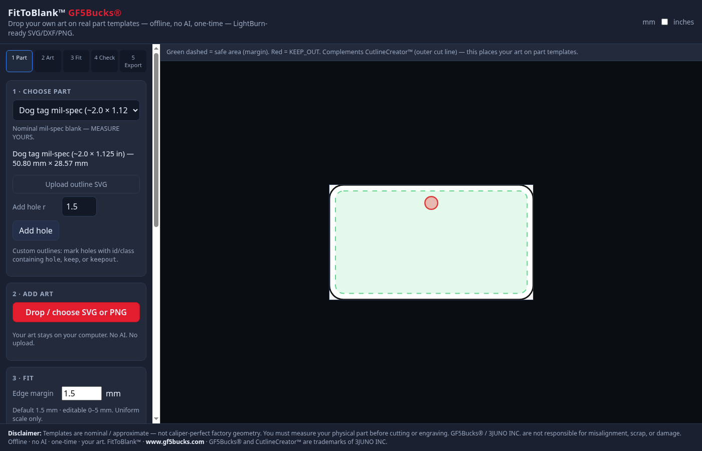Click the '3 · FIT' section heading
The image size is (702, 451).
pyautogui.click(x=23, y=378)
